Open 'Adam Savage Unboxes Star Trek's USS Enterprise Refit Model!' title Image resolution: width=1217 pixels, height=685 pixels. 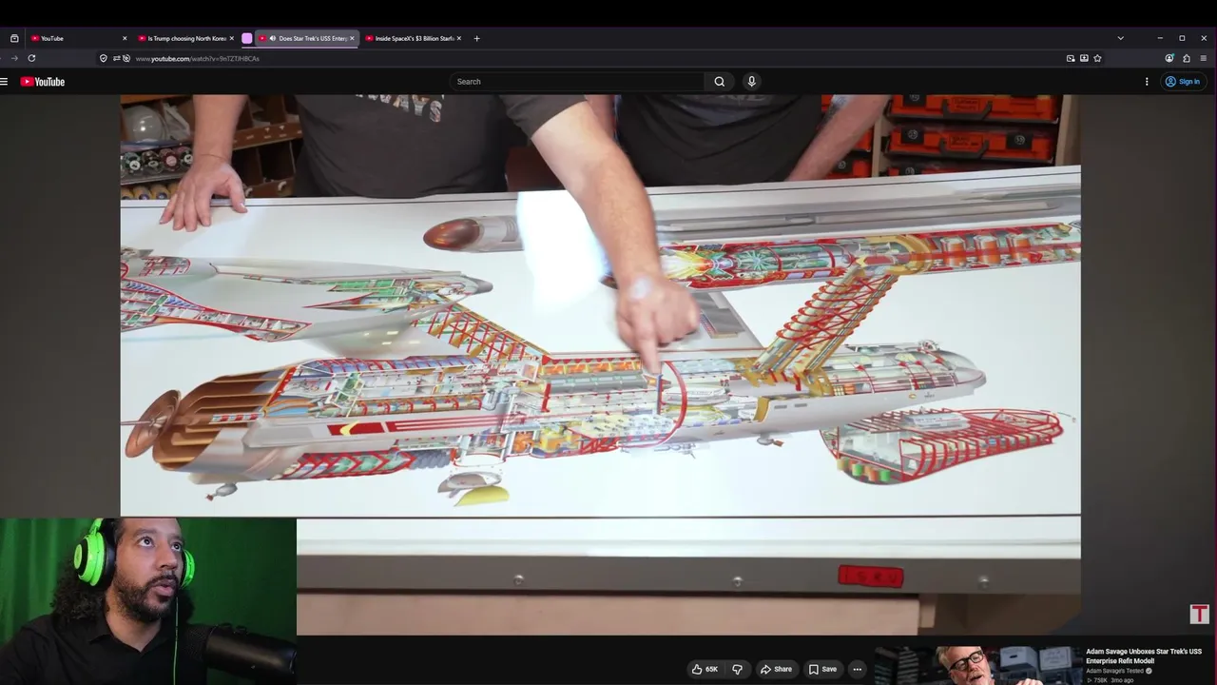point(1144,656)
